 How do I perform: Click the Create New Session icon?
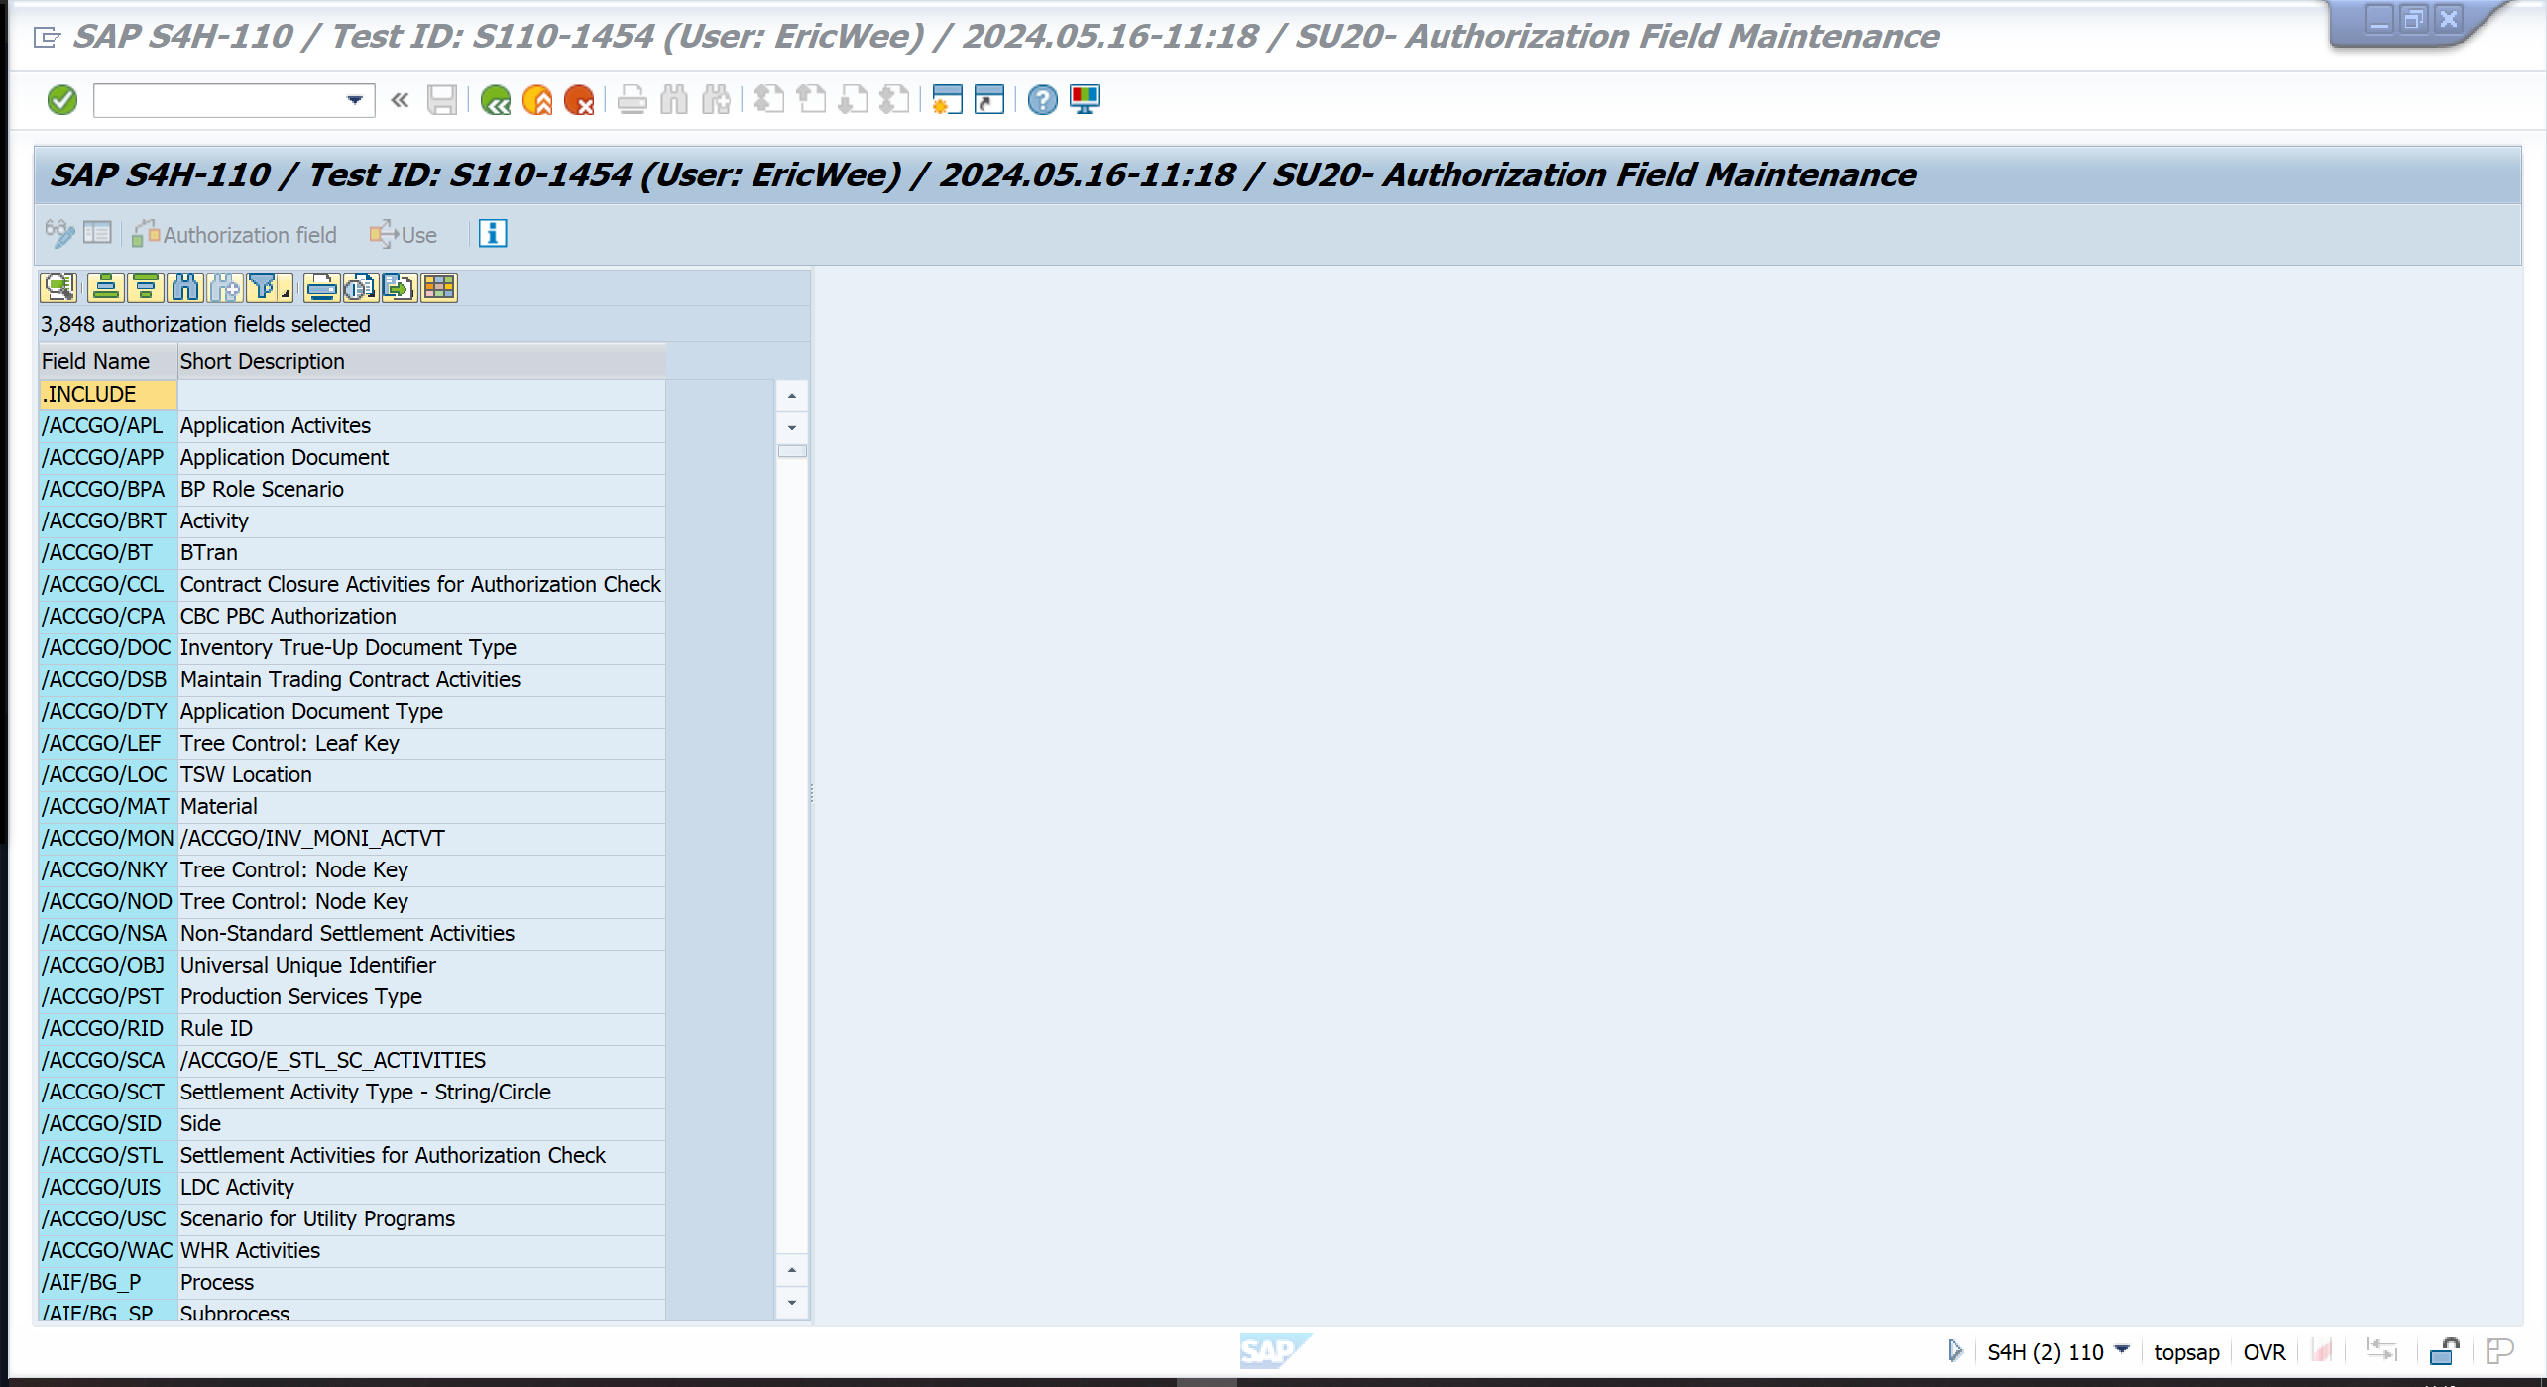947,100
